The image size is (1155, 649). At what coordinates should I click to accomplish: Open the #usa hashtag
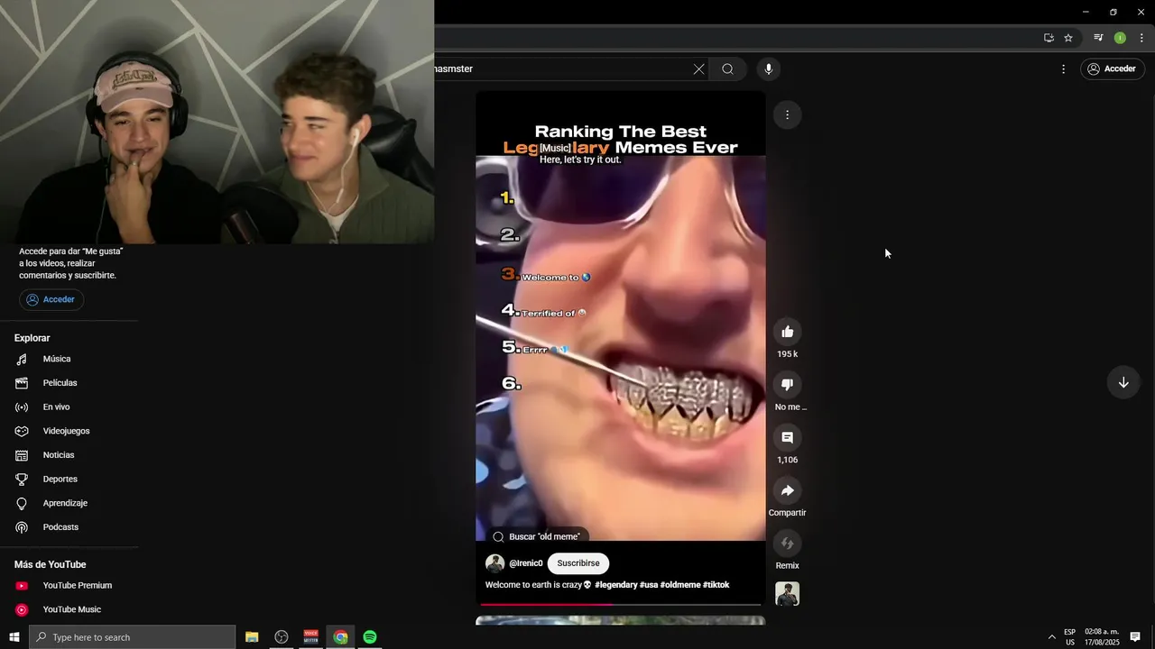[649, 585]
